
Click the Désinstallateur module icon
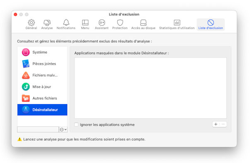[x=26, y=110]
